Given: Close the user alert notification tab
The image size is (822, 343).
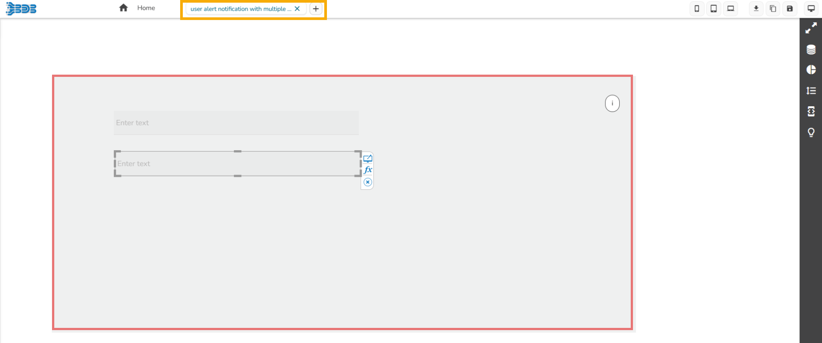Looking at the screenshot, I should (297, 9).
